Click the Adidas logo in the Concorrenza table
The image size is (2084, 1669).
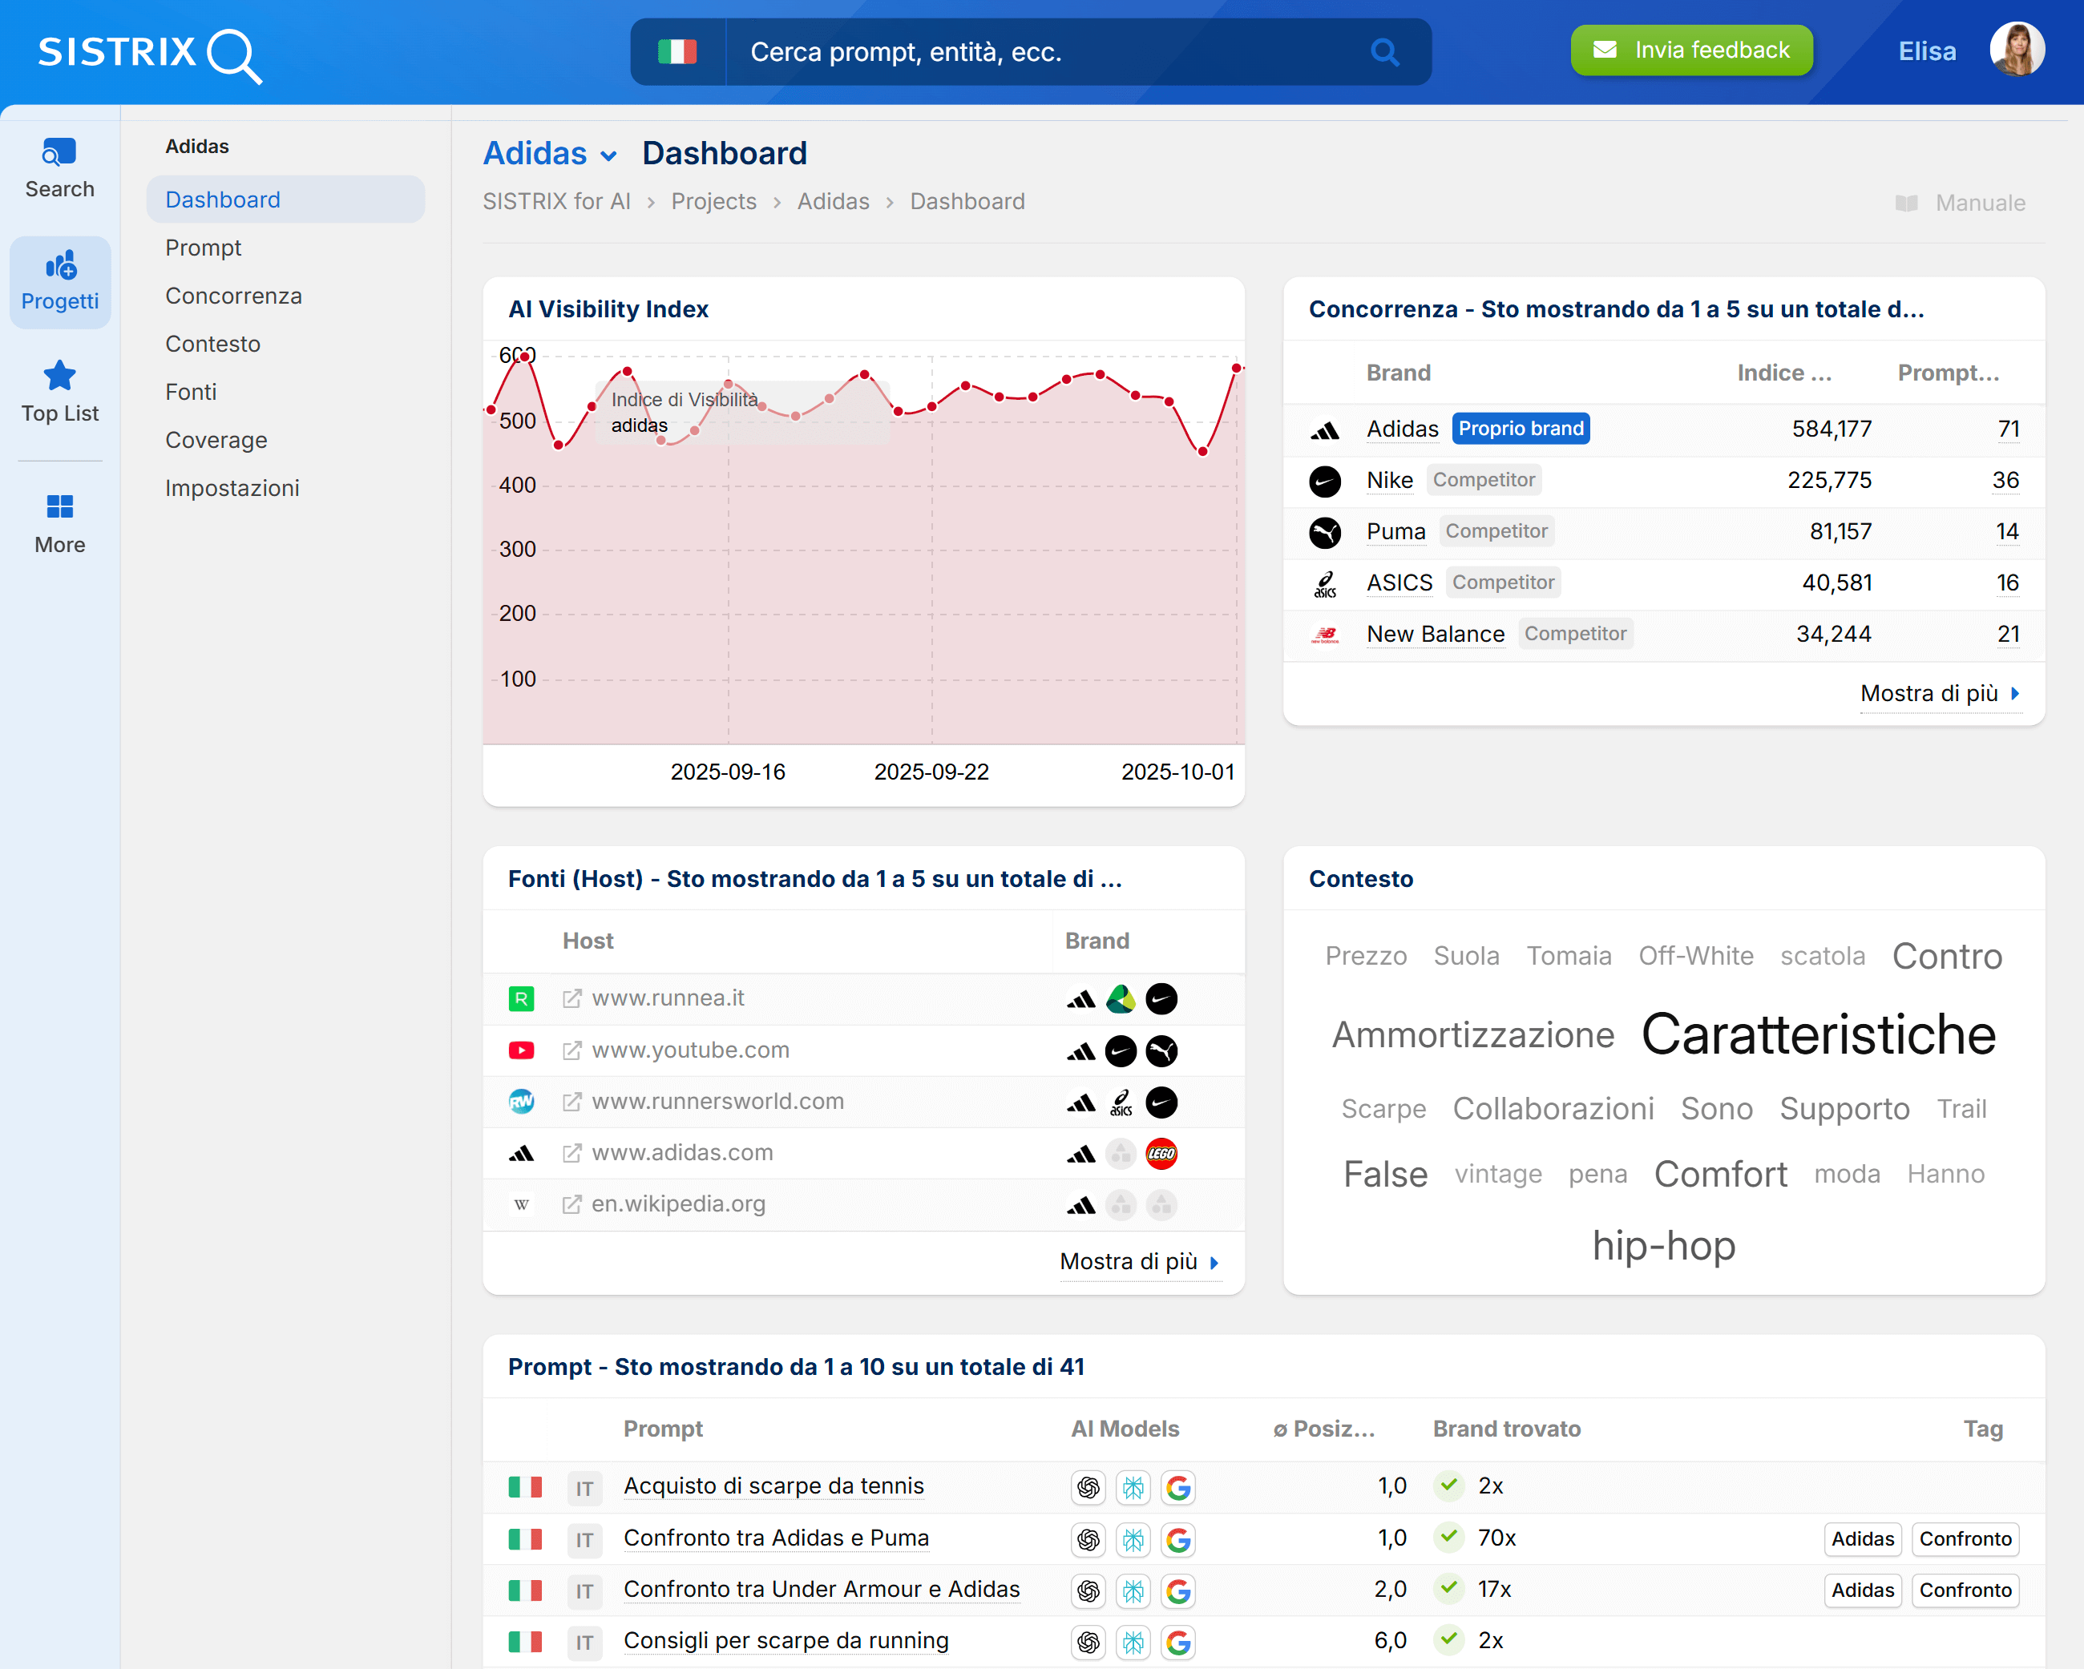point(1325,429)
